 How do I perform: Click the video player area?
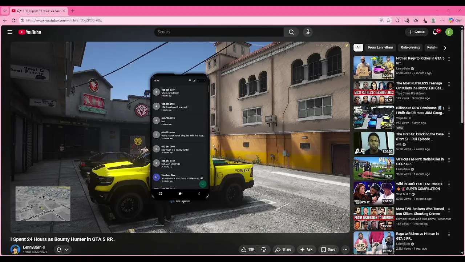pos(180,137)
